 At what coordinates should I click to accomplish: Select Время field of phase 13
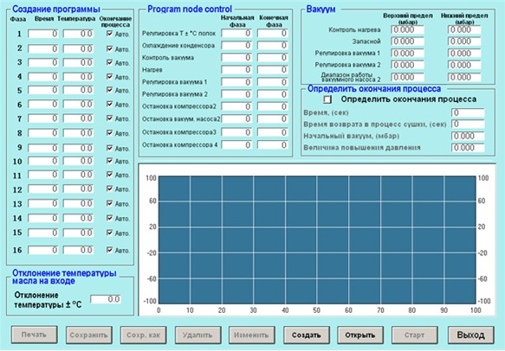(43, 203)
